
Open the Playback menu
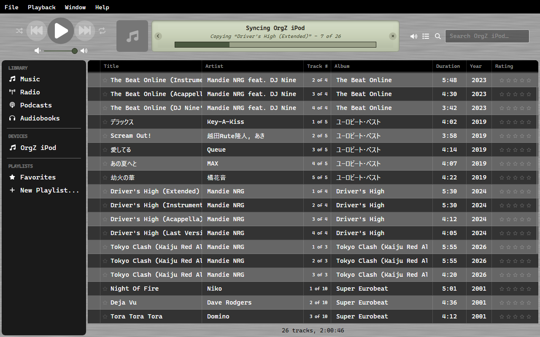42,7
